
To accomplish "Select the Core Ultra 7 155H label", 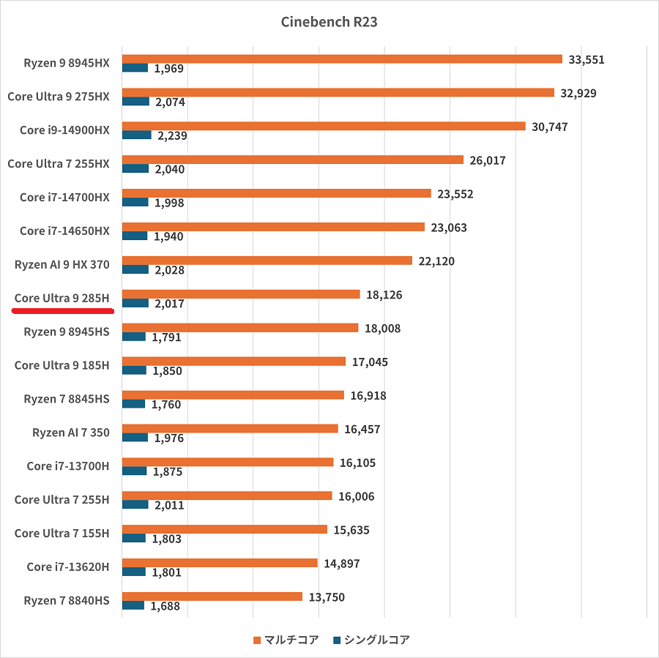I will (x=62, y=533).
